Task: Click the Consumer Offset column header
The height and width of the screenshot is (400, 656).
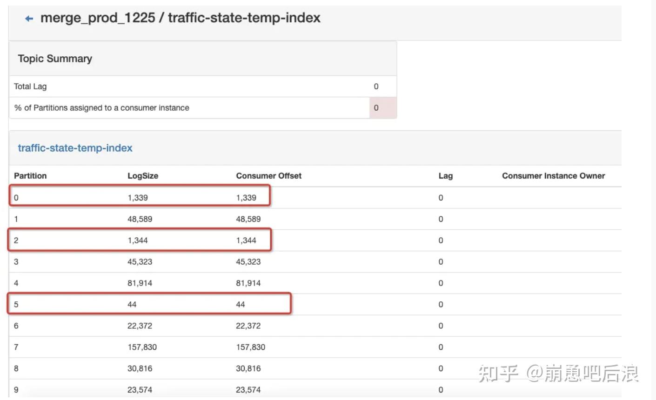Action: pyautogui.click(x=268, y=176)
